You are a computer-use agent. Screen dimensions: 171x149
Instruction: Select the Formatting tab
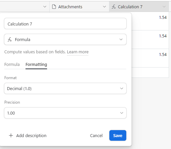point(36,65)
